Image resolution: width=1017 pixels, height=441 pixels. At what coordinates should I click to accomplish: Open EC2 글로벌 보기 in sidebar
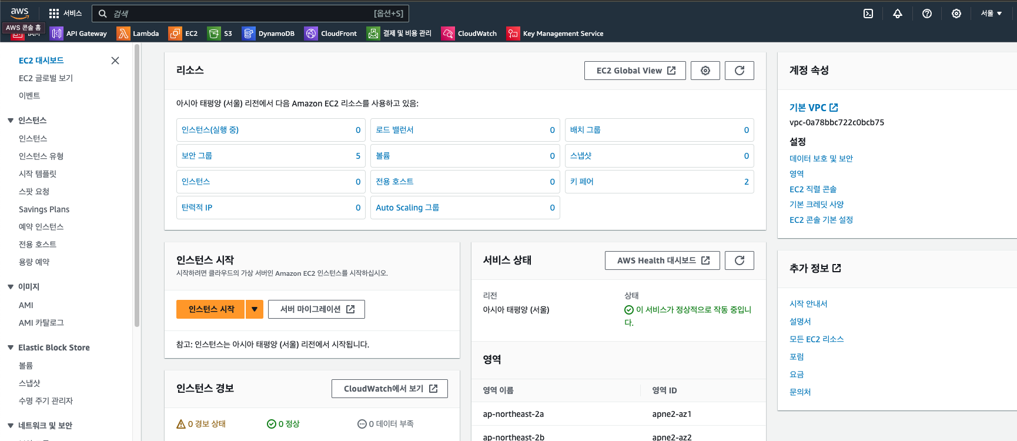pyautogui.click(x=46, y=78)
